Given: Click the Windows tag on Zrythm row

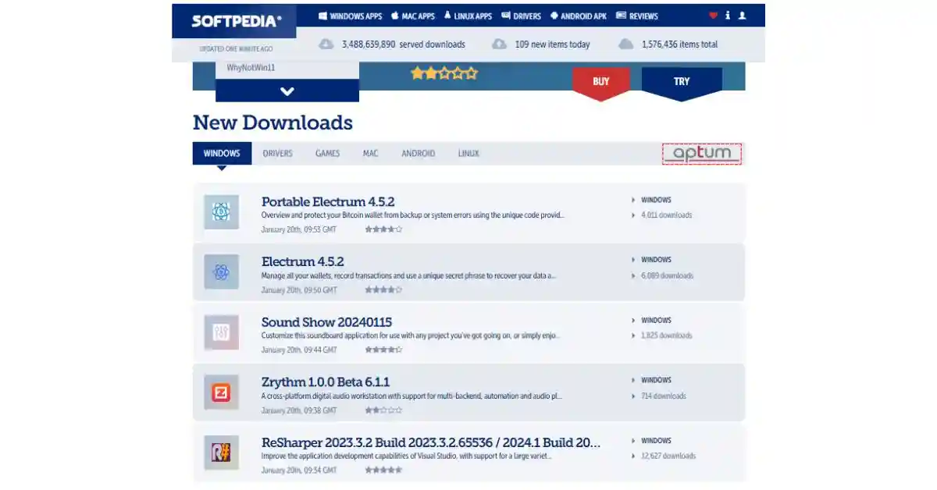Looking at the screenshot, I should (x=656, y=381).
